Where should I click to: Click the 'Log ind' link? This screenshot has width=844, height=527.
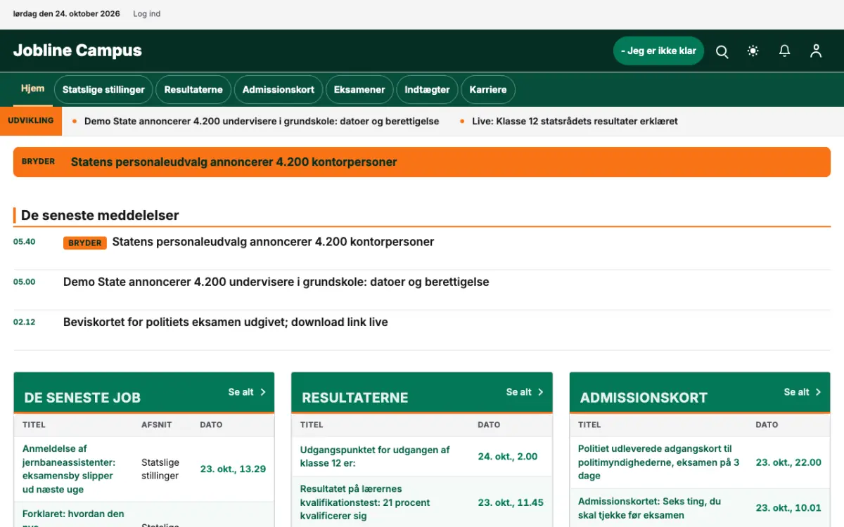(146, 14)
